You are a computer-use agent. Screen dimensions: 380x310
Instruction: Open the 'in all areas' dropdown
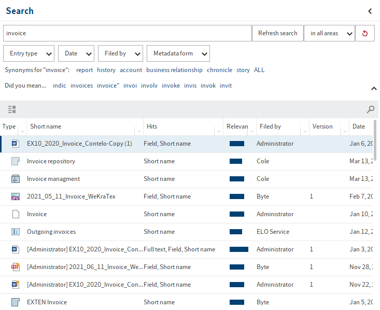[329, 33]
